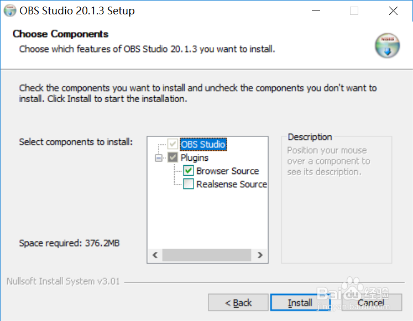This screenshot has height=321, width=413.
Task: Collapse the Plugins tree node
Action: click(x=160, y=158)
